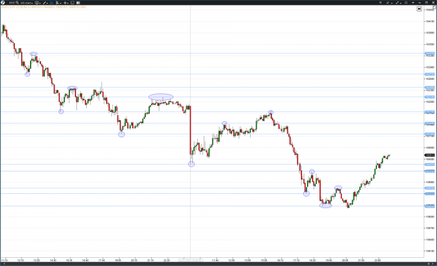Click the horizontal level line label near 163200
Viewport: 437px width, 266px height.
coord(429,54)
